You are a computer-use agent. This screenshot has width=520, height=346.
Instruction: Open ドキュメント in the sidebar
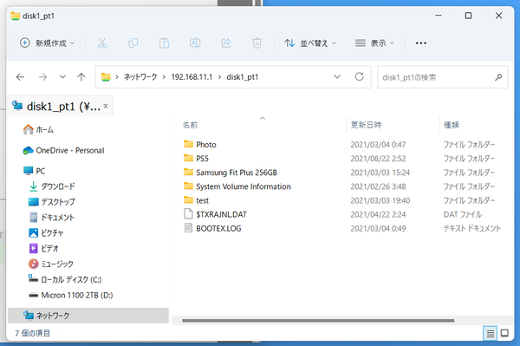click(x=52, y=218)
